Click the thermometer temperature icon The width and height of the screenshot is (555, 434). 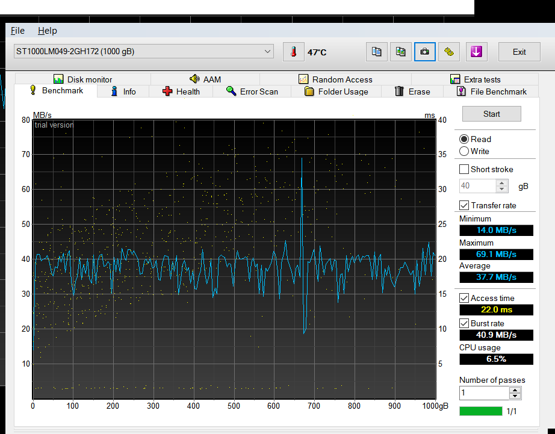[x=293, y=52]
